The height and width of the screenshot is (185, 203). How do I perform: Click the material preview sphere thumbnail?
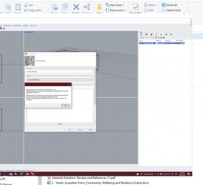[30, 61]
